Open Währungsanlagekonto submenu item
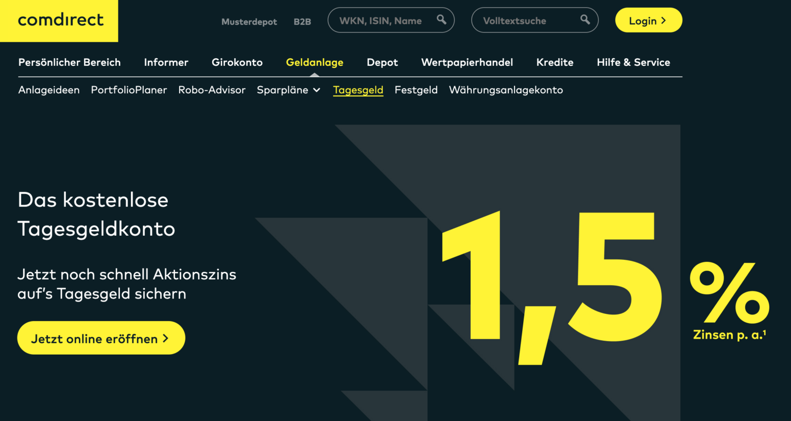The width and height of the screenshot is (791, 421). click(506, 90)
